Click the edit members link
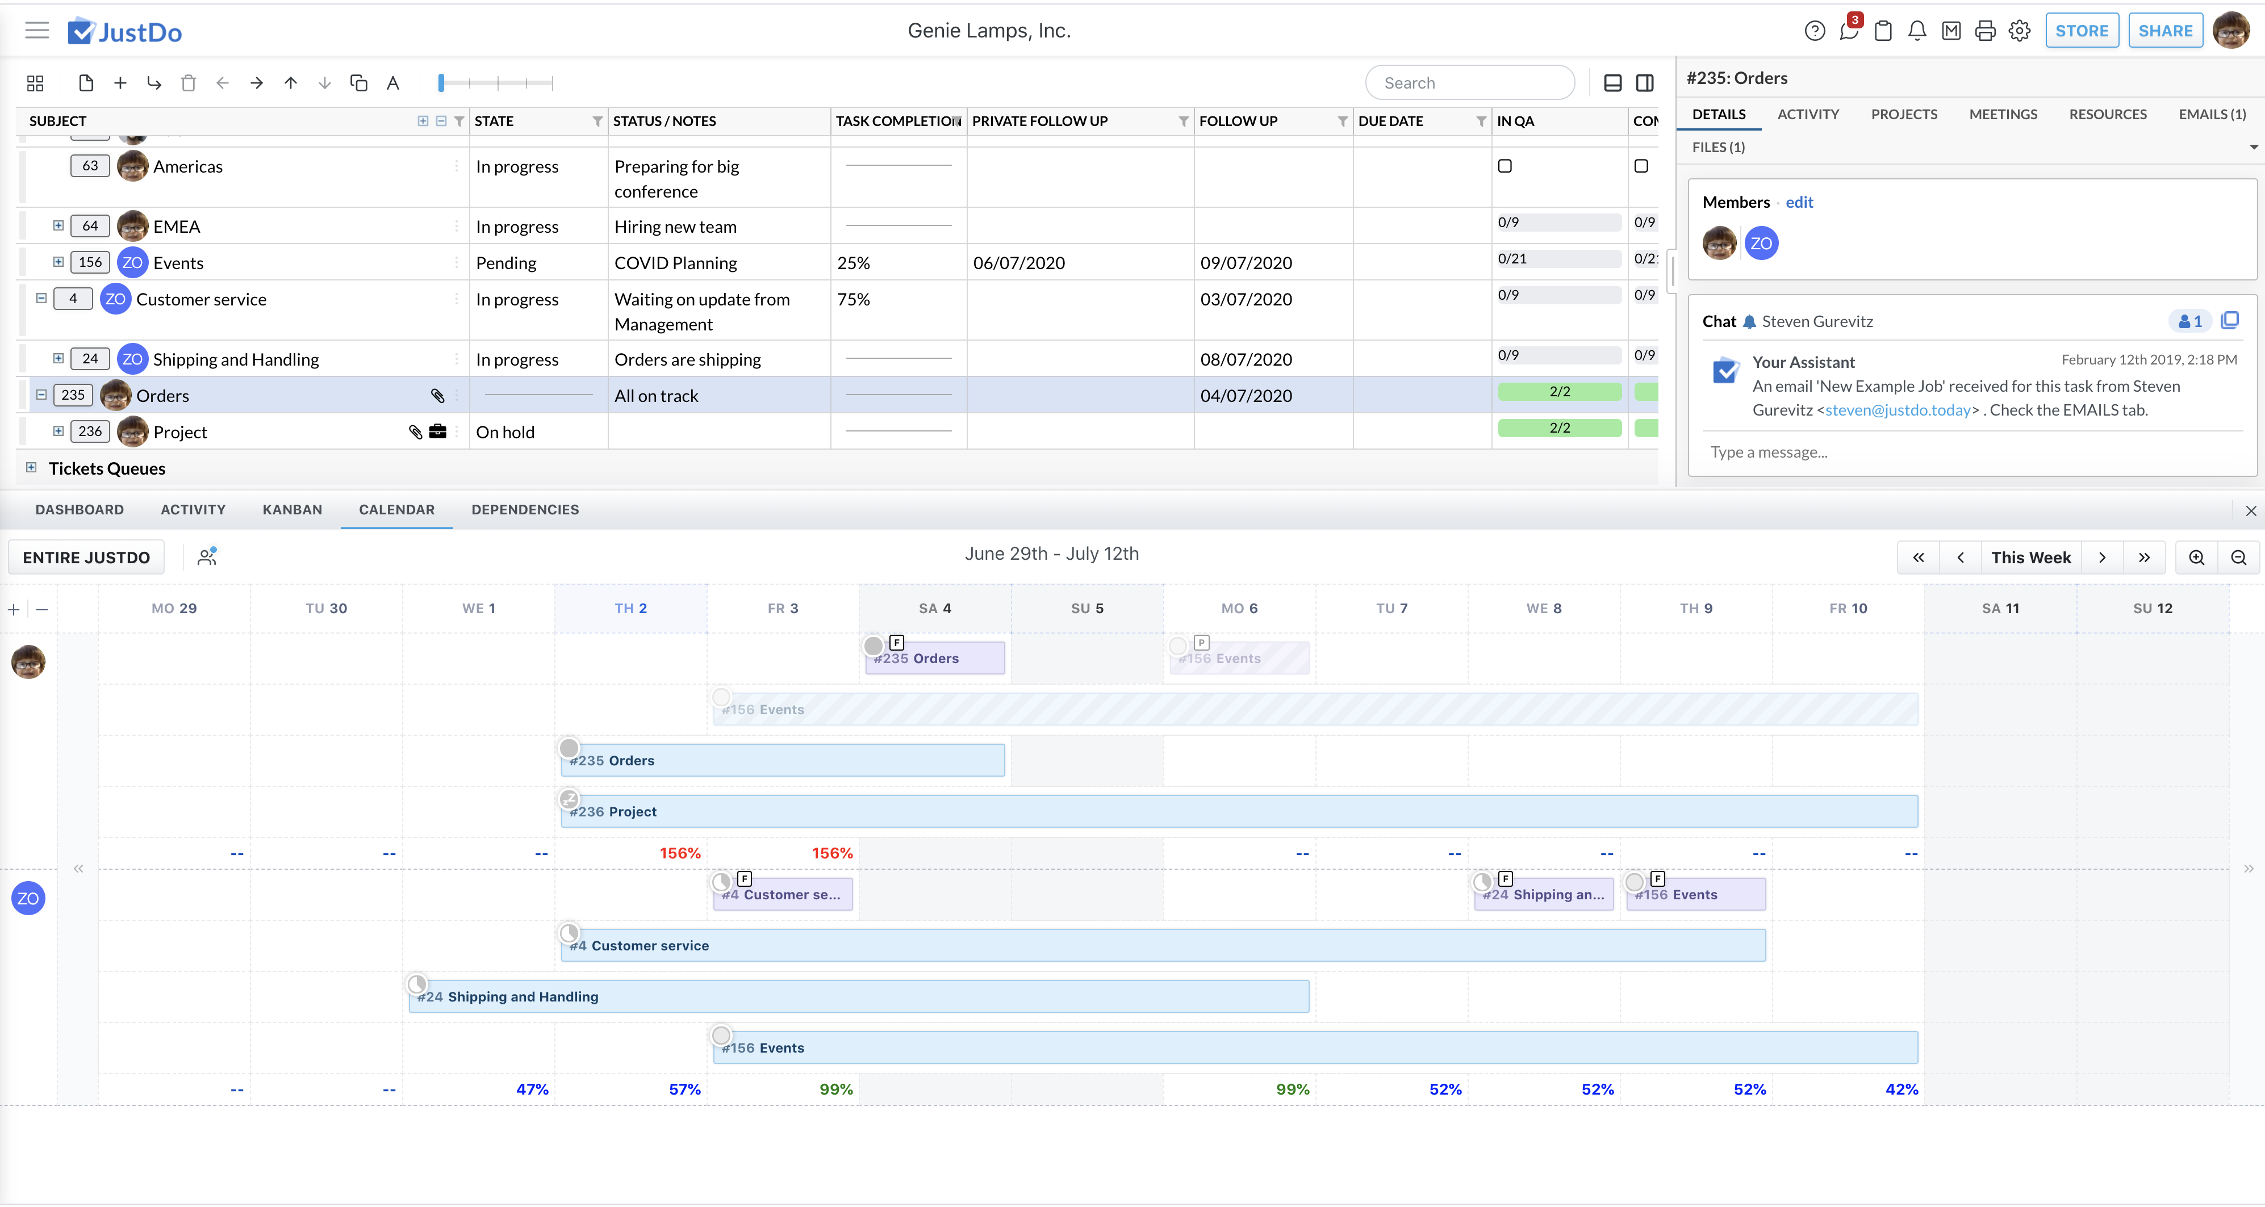Image resolution: width=2265 pixels, height=1207 pixels. [1799, 202]
